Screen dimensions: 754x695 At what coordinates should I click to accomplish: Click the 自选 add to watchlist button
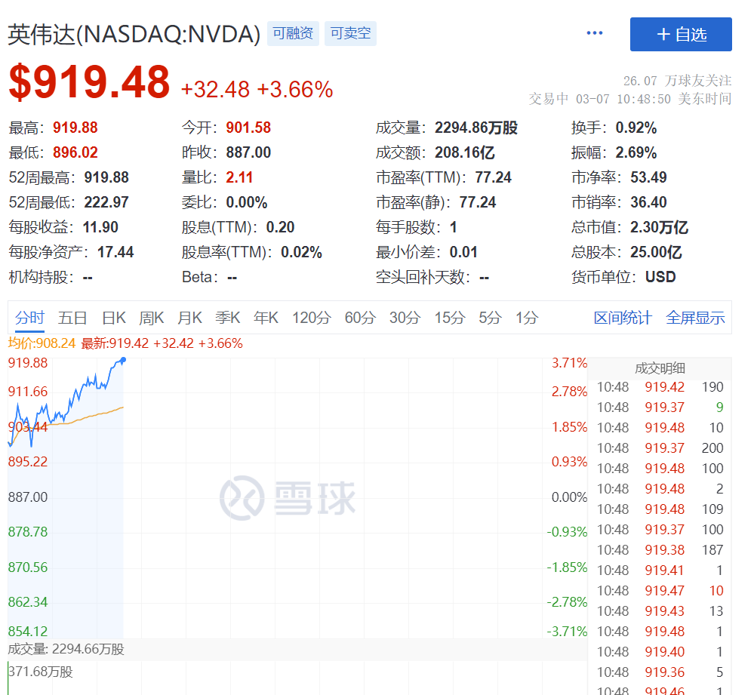[681, 34]
